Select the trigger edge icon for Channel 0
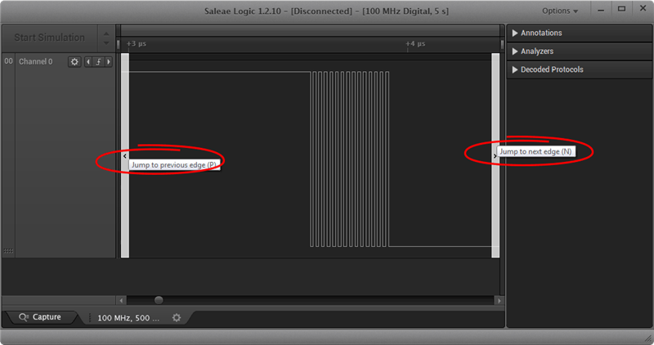The image size is (654, 345). (98, 62)
